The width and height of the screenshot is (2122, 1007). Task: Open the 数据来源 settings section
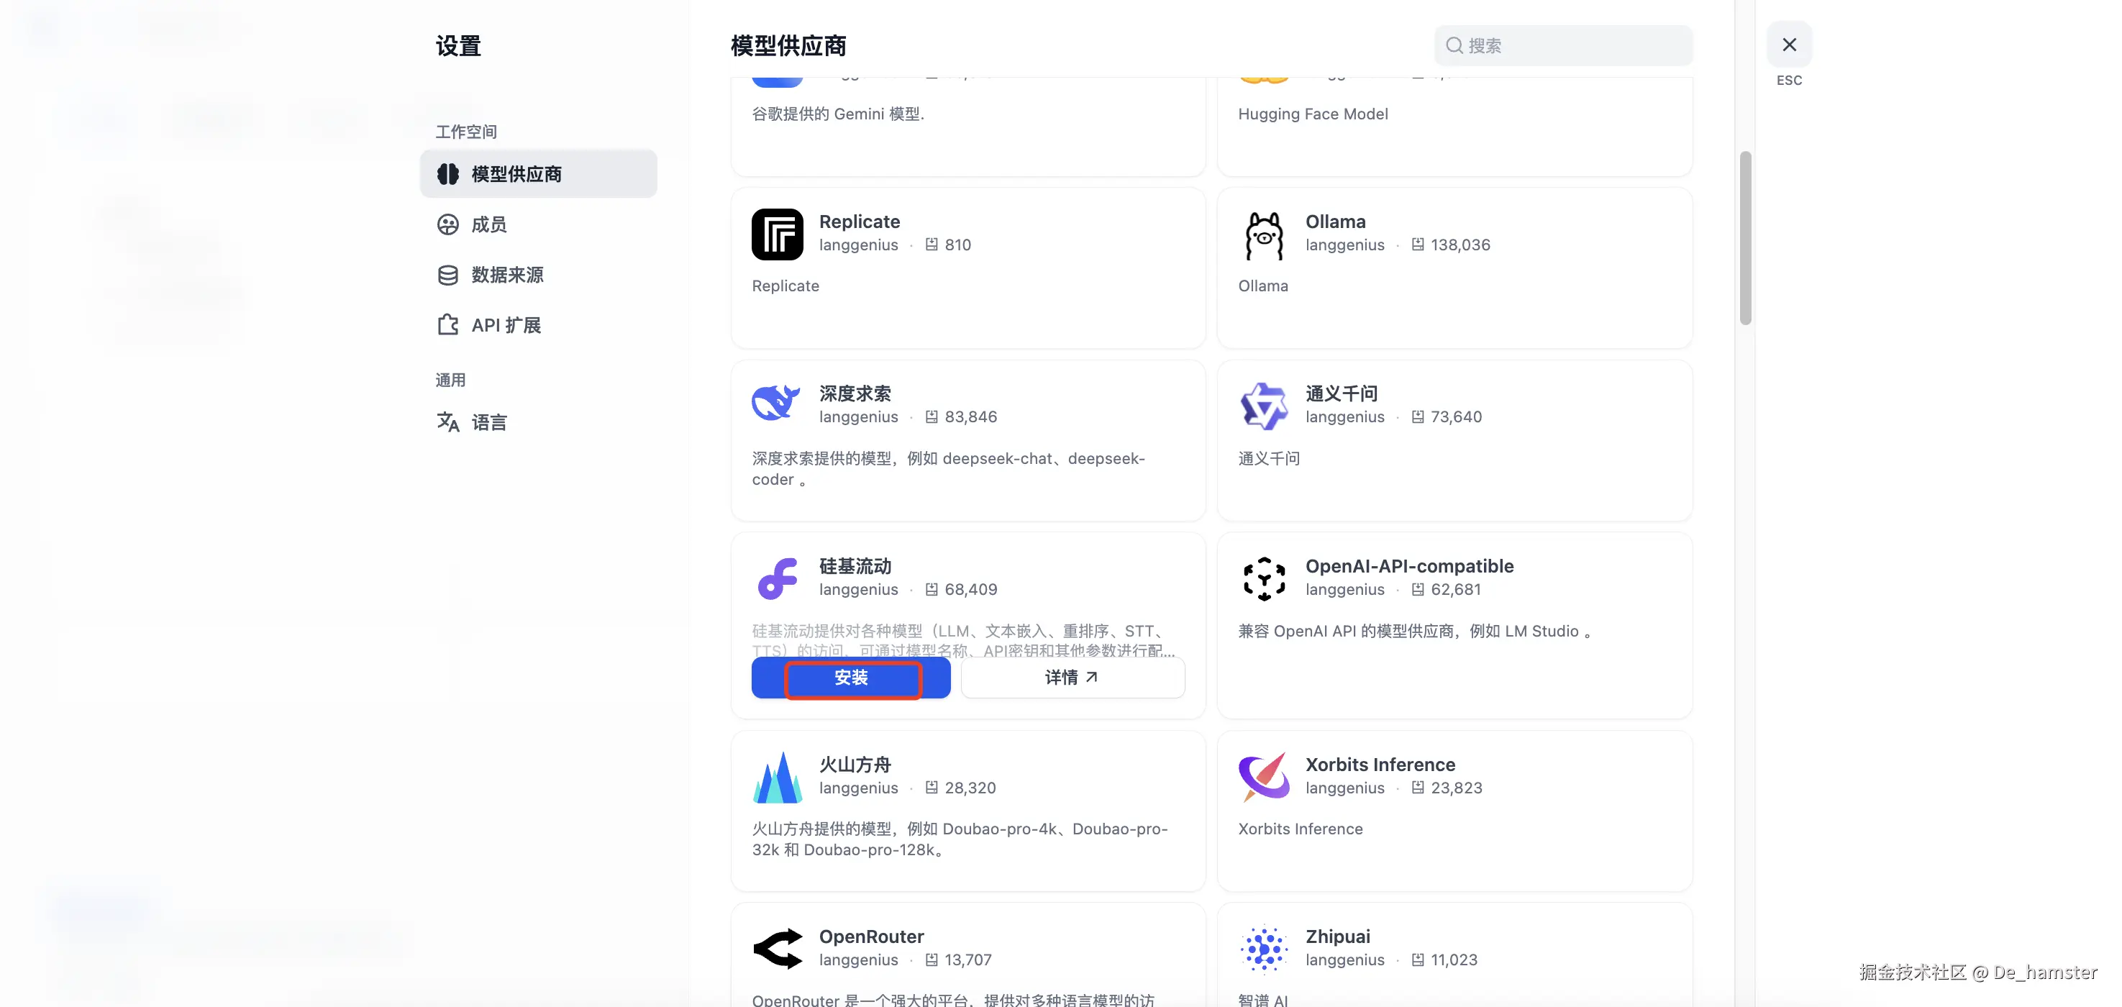(x=506, y=275)
